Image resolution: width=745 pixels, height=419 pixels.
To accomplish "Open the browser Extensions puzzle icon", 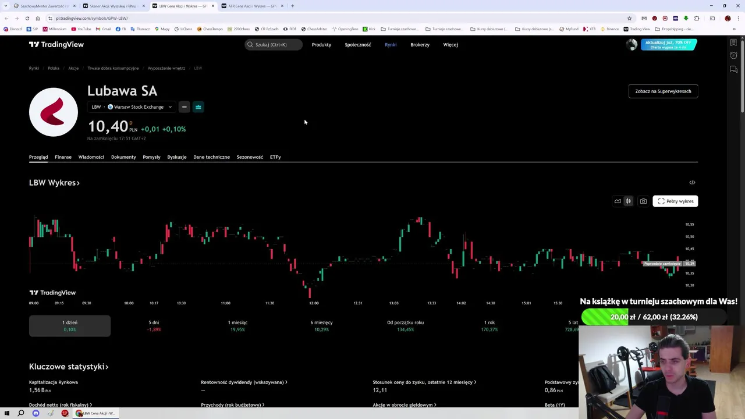I will click(x=696, y=18).
